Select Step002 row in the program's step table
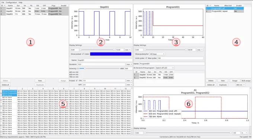Image resolution: width=253 pixels, height=139 pixels. pos(154,78)
